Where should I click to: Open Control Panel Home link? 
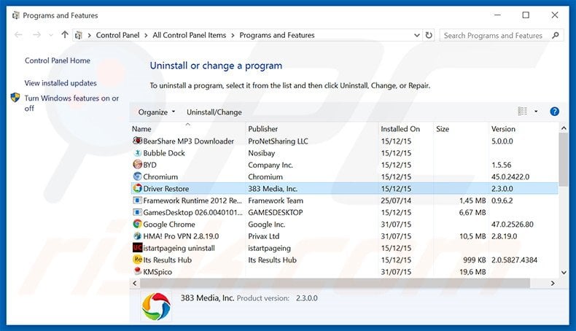pos(58,61)
